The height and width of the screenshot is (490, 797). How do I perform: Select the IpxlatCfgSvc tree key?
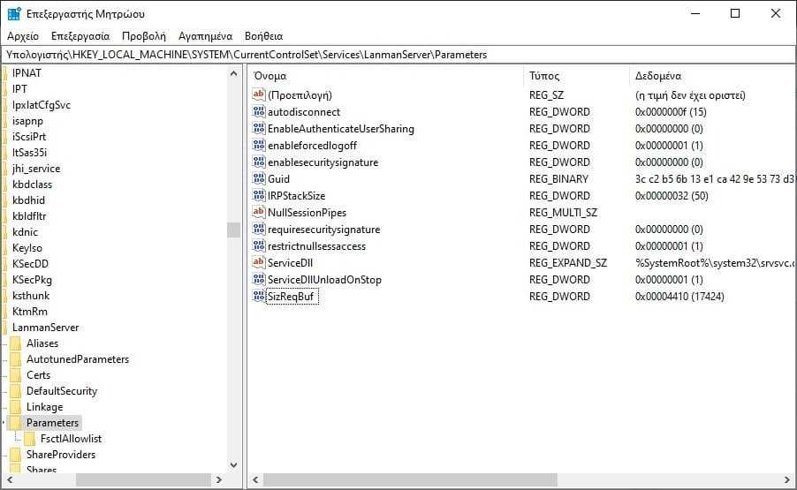pyautogui.click(x=42, y=105)
